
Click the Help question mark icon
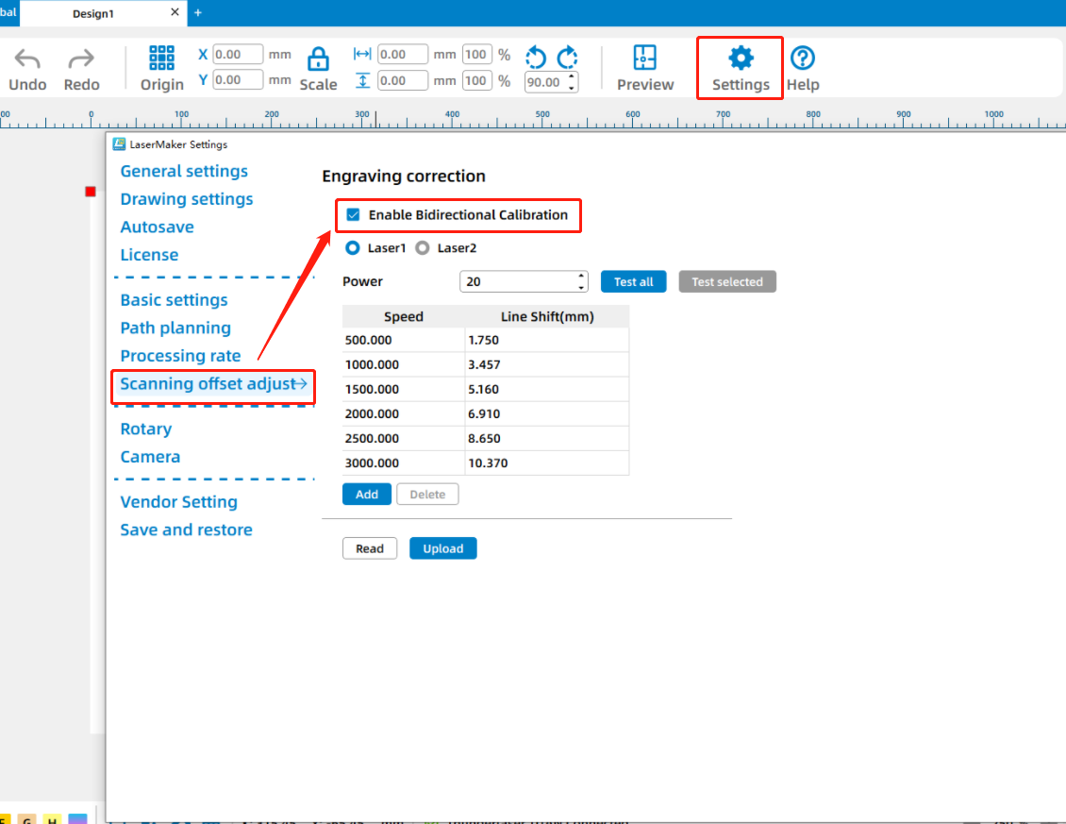803,59
